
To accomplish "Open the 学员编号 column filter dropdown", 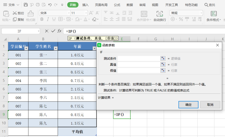I will 26,49.
